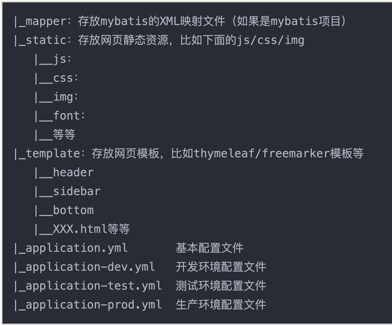
Task: Click the header template entry
Action: (x=64, y=172)
